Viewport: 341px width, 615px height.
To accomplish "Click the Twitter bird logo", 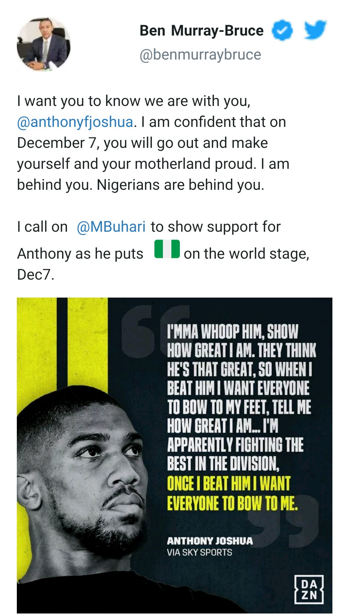I will pyautogui.click(x=315, y=30).
